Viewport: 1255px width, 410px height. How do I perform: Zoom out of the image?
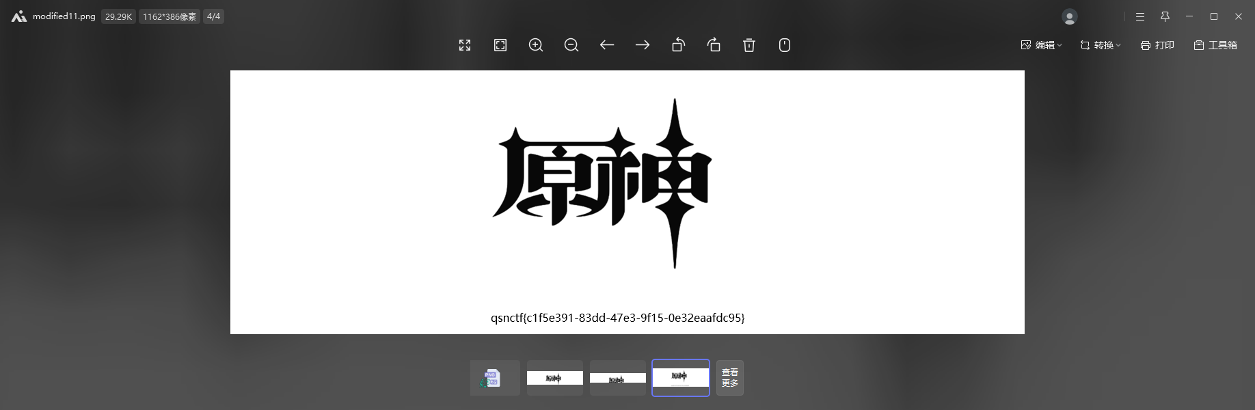coord(571,45)
